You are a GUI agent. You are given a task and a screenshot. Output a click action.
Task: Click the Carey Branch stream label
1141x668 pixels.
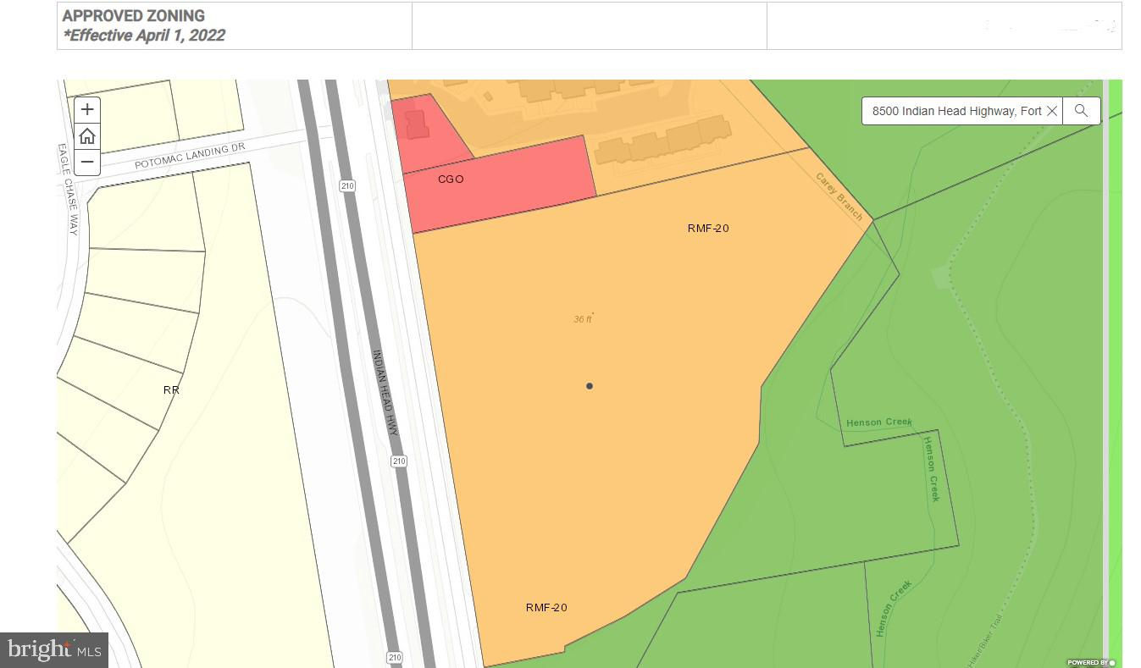(x=839, y=196)
